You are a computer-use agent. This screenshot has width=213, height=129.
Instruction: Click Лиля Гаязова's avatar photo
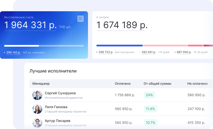[37, 109]
